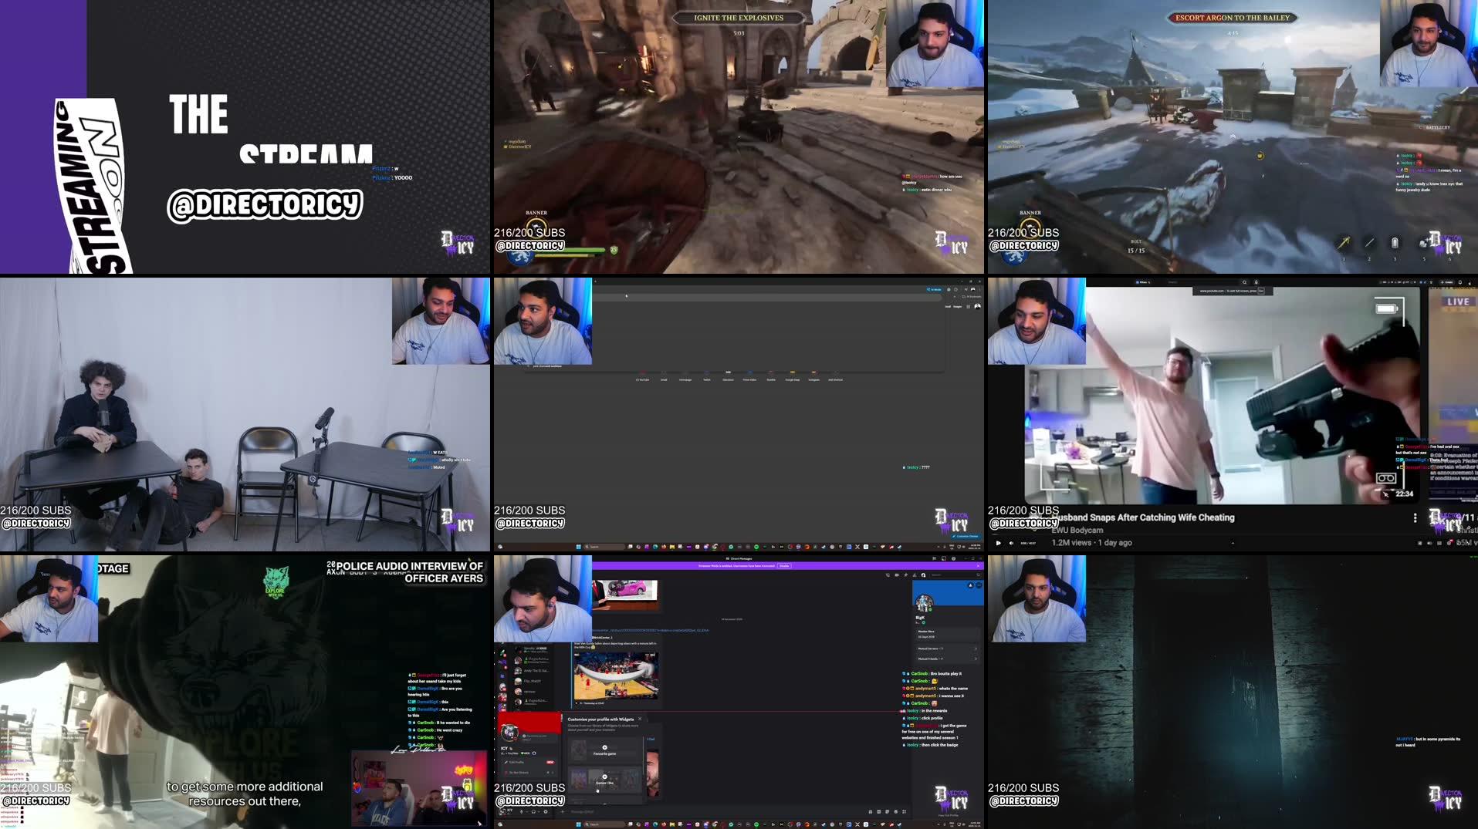Mute the microphone in Discord voice panel
The width and height of the screenshot is (1478, 829).
[522, 812]
